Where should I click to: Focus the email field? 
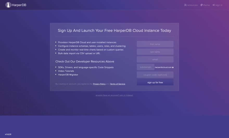(155, 59)
